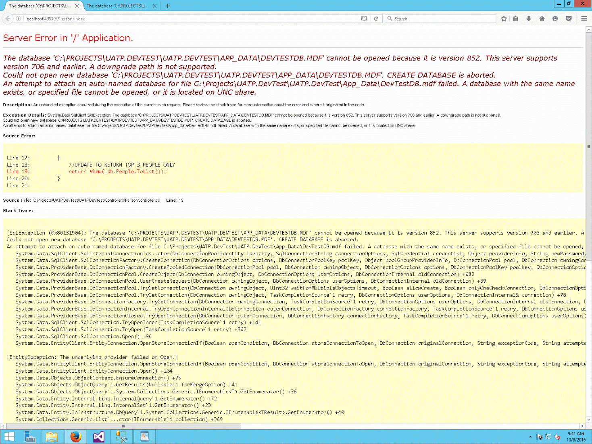The height and width of the screenshot is (444, 592).
Task: Reload the current page
Action: point(376,19)
